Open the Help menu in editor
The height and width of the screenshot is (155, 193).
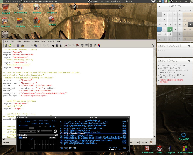pos(59,41)
